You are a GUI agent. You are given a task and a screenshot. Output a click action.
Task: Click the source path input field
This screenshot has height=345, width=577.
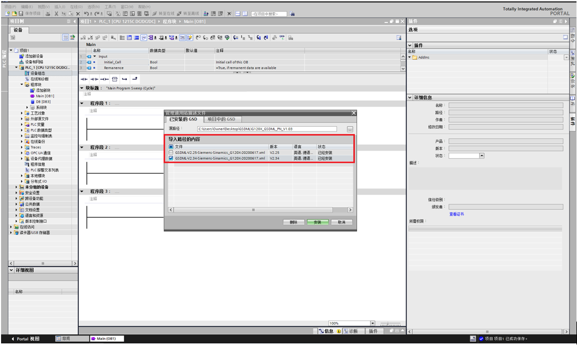267,129
